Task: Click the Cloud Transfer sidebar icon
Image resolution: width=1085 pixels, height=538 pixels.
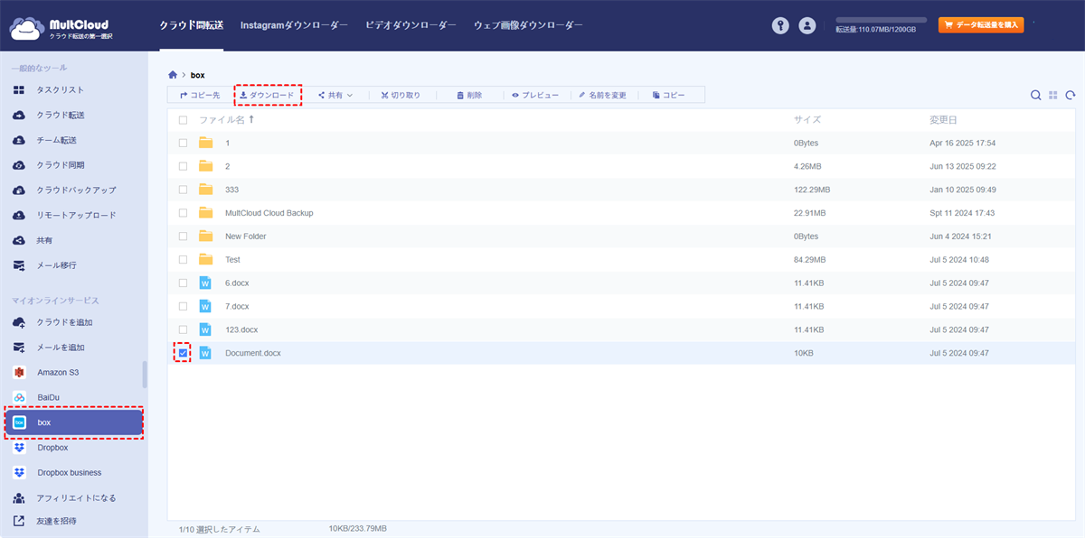Action: tap(19, 116)
